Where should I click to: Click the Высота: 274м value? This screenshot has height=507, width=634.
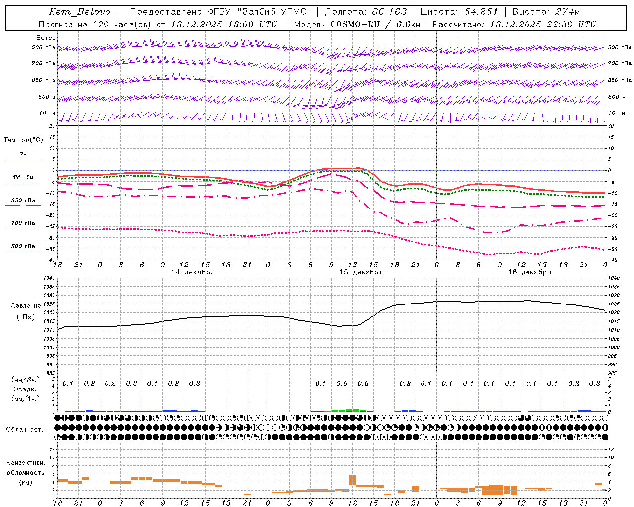(x=546, y=12)
